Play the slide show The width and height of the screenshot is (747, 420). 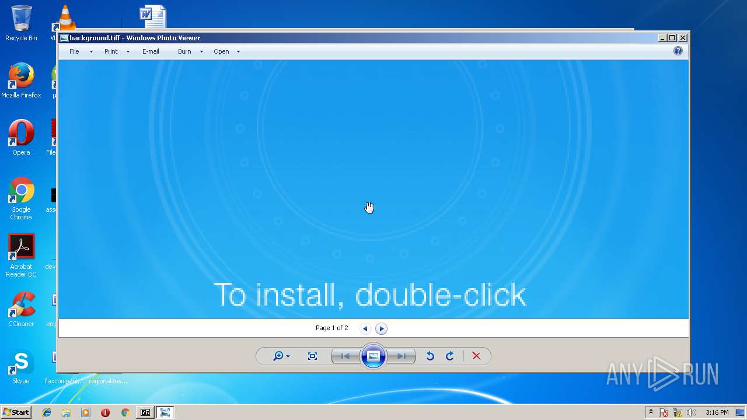pos(373,356)
